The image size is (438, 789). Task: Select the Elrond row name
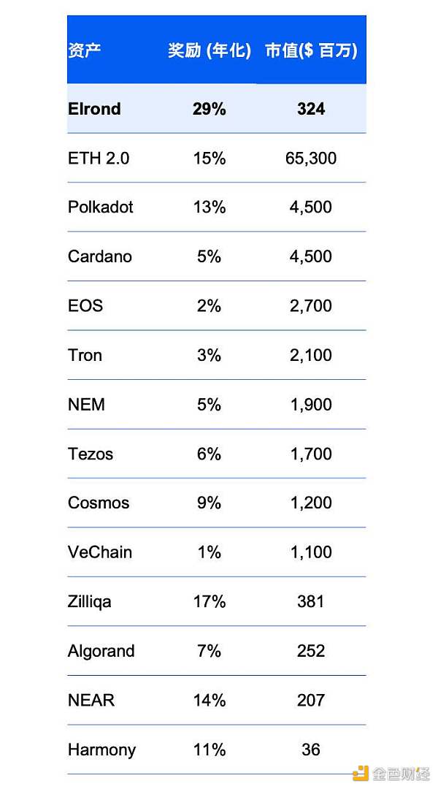[x=94, y=109]
